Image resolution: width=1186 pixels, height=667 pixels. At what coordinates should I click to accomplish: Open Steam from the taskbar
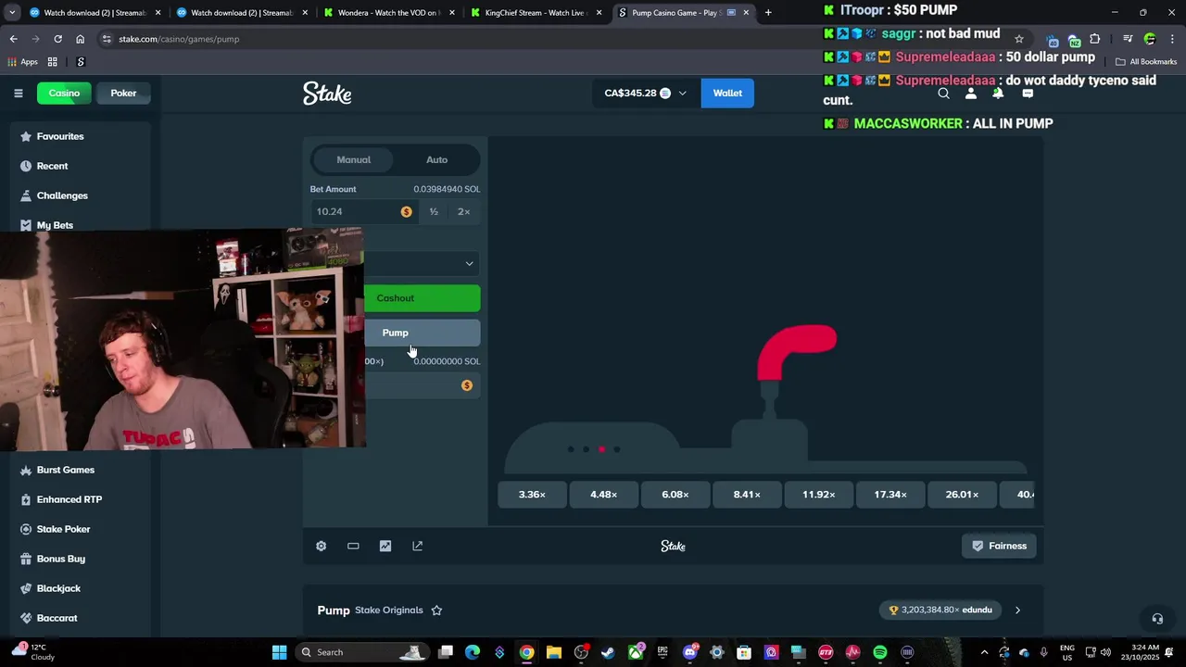point(608,652)
